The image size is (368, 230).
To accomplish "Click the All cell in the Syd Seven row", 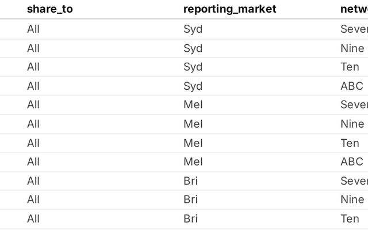I will (33, 29).
